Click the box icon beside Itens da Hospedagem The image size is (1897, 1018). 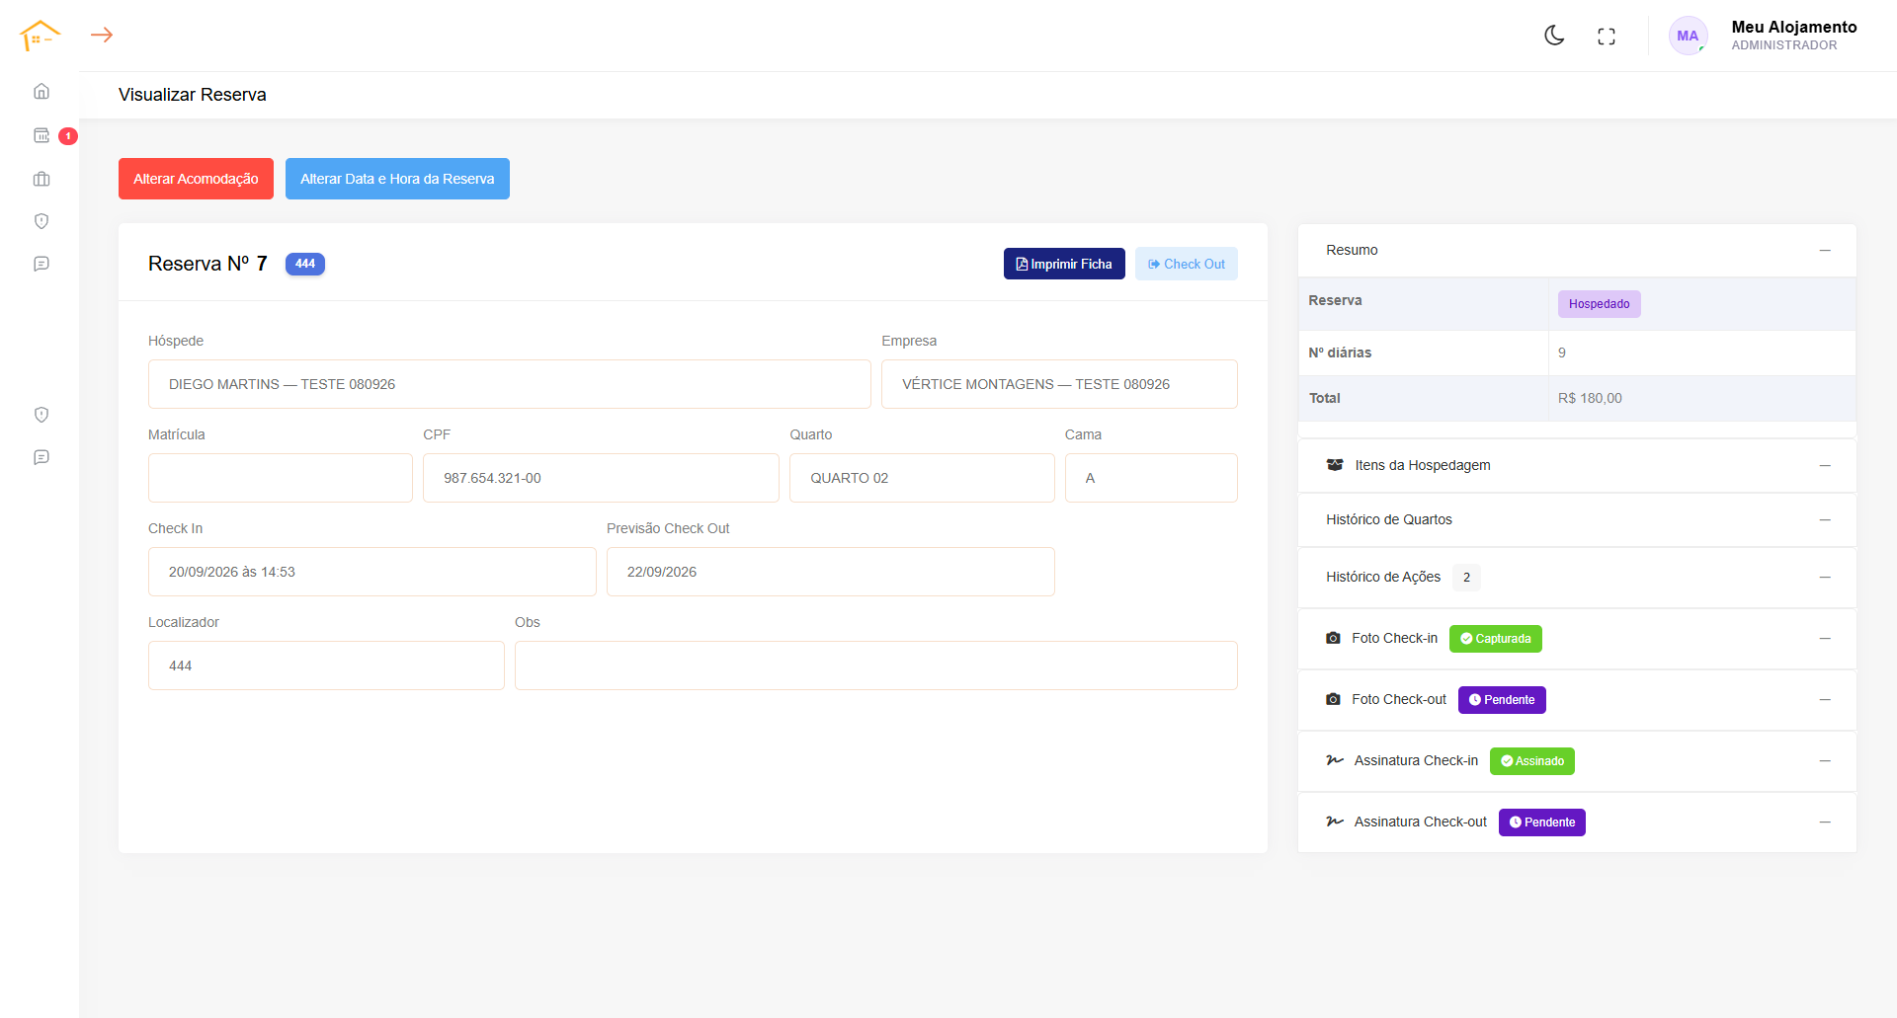[x=1335, y=465]
